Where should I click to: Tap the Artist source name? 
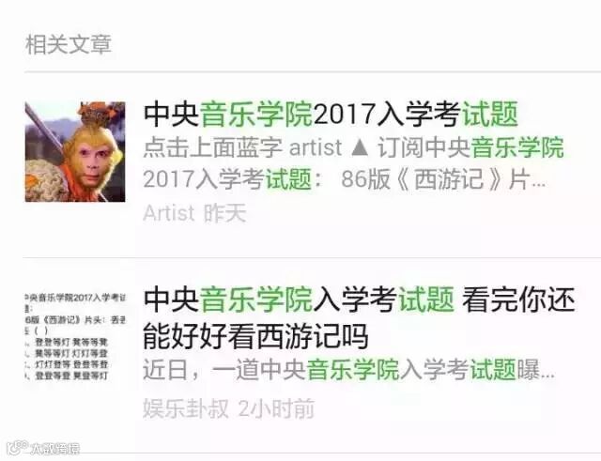(169, 213)
